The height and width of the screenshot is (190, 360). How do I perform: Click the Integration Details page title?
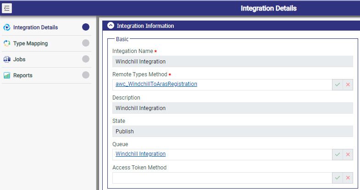pyautogui.click(x=269, y=9)
